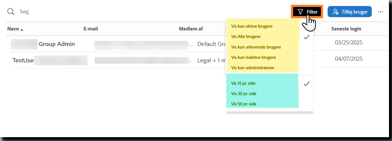Select Vis 50 pr. side
The width and height of the screenshot is (392, 141).
[243, 104]
